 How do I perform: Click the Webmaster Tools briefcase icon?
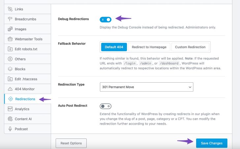pyautogui.click(x=10, y=39)
